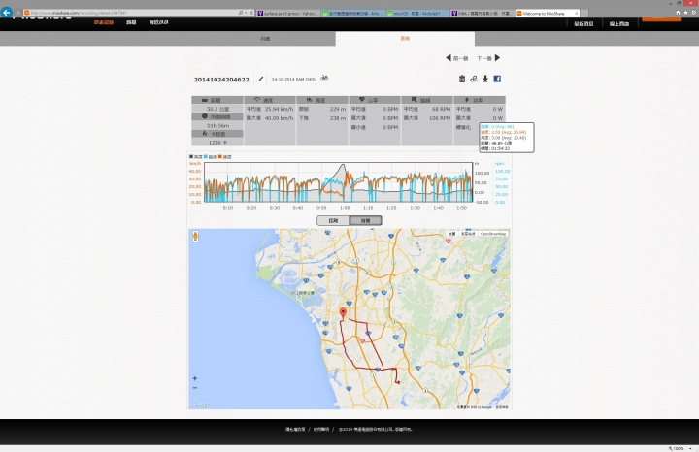699x452 pixels.
Task: Switch to the 'surface pro3 price - Yahoo' tab
Action: [288, 14]
